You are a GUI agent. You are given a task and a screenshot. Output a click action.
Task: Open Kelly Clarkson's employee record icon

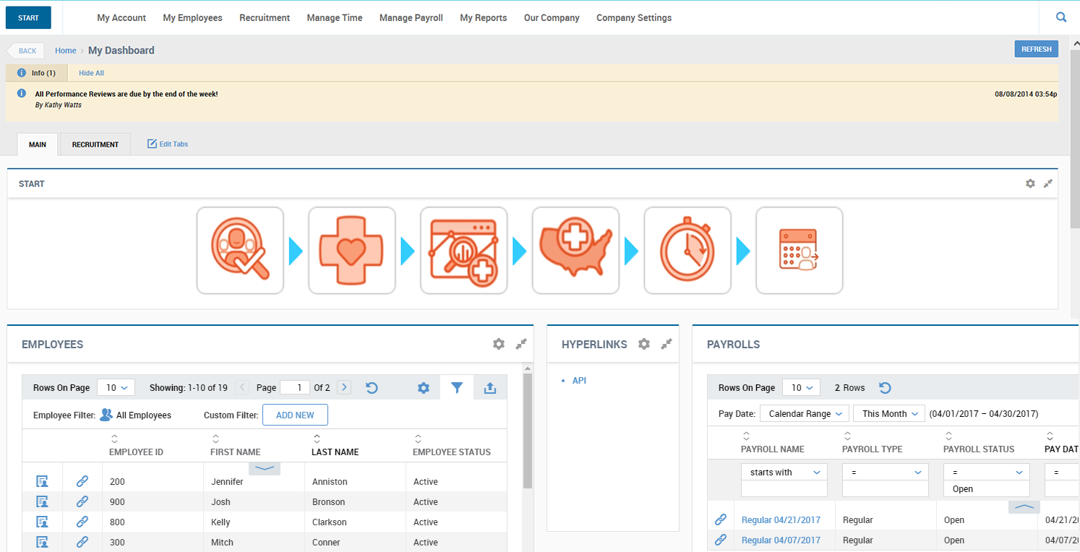[42, 522]
